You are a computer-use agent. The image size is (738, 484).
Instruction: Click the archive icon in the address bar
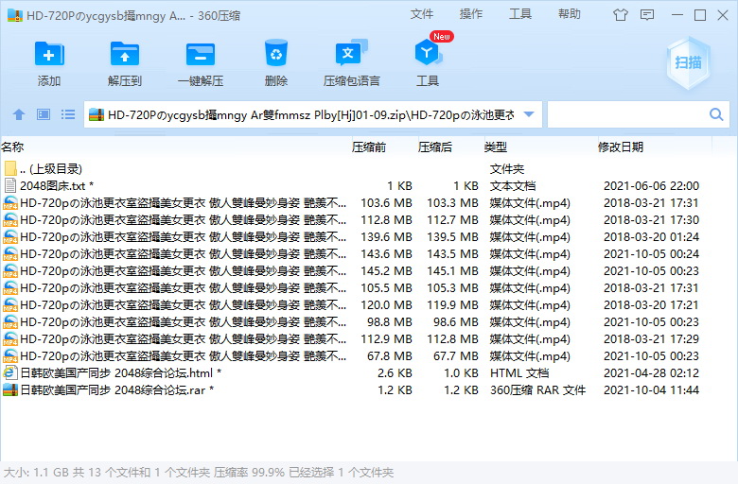click(x=96, y=114)
